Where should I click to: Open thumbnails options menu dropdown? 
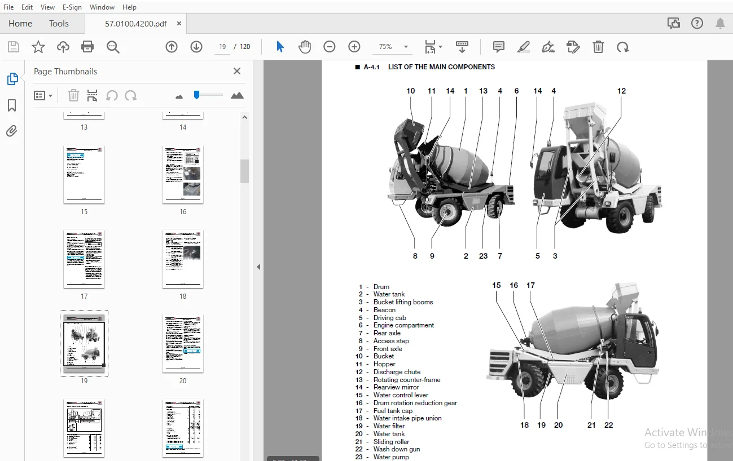click(x=43, y=95)
